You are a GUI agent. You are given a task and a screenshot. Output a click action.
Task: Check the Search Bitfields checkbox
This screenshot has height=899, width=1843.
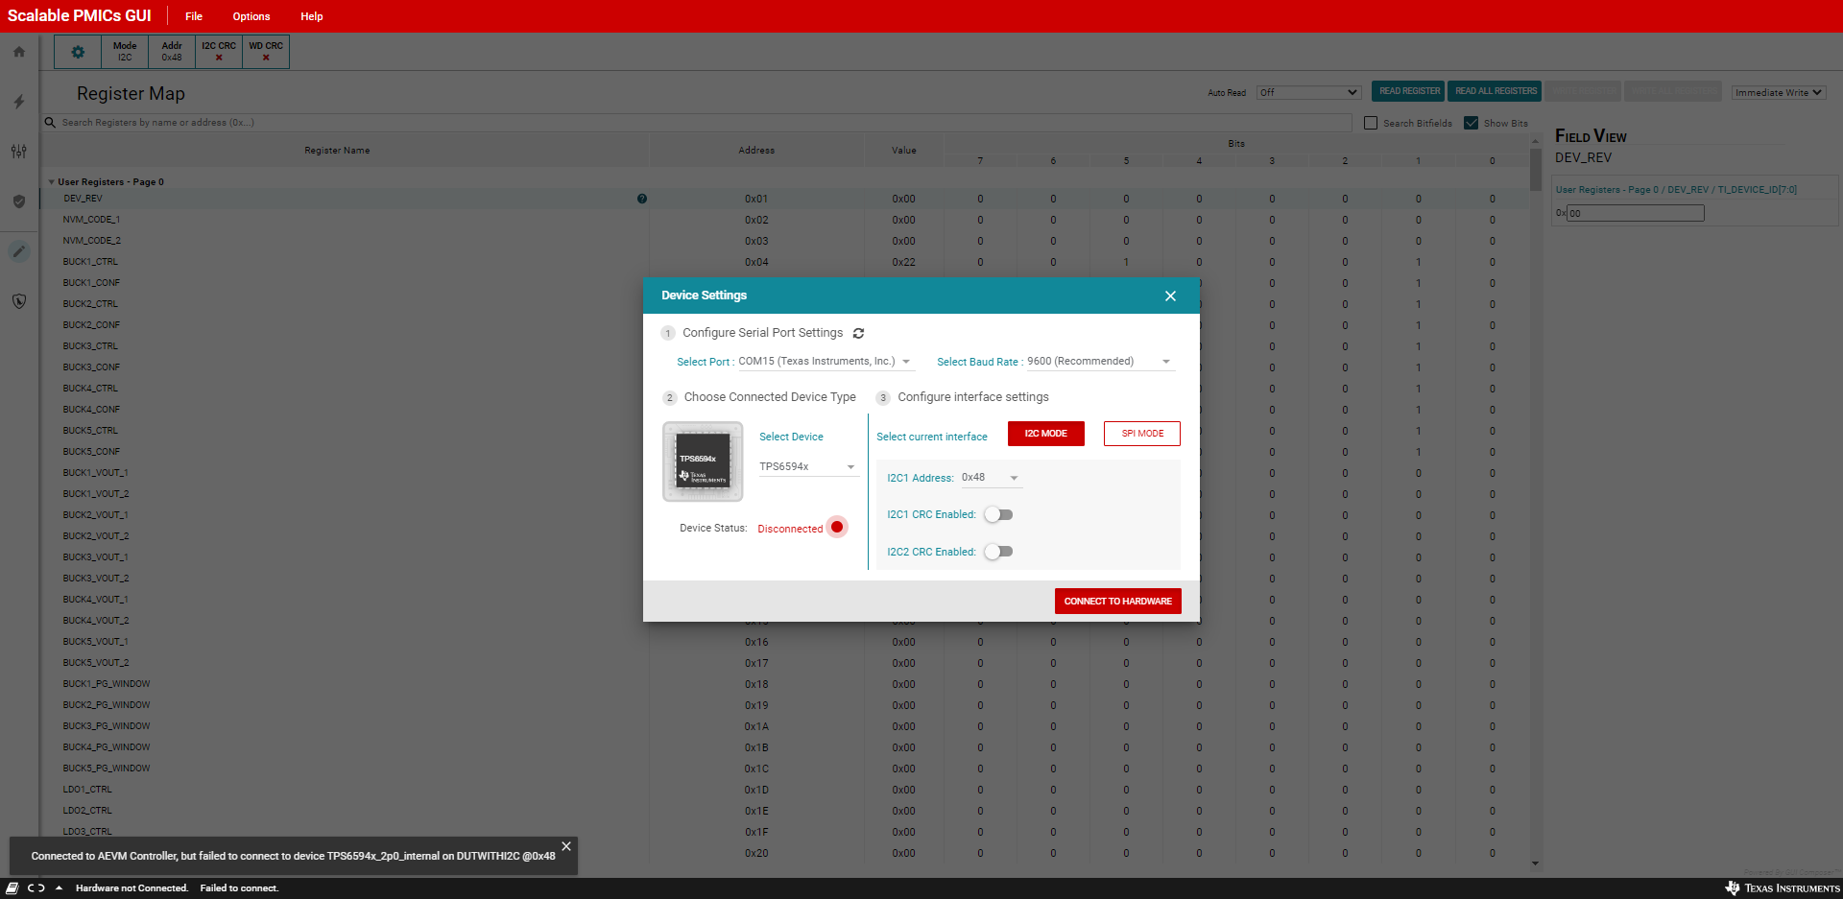[1371, 123]
